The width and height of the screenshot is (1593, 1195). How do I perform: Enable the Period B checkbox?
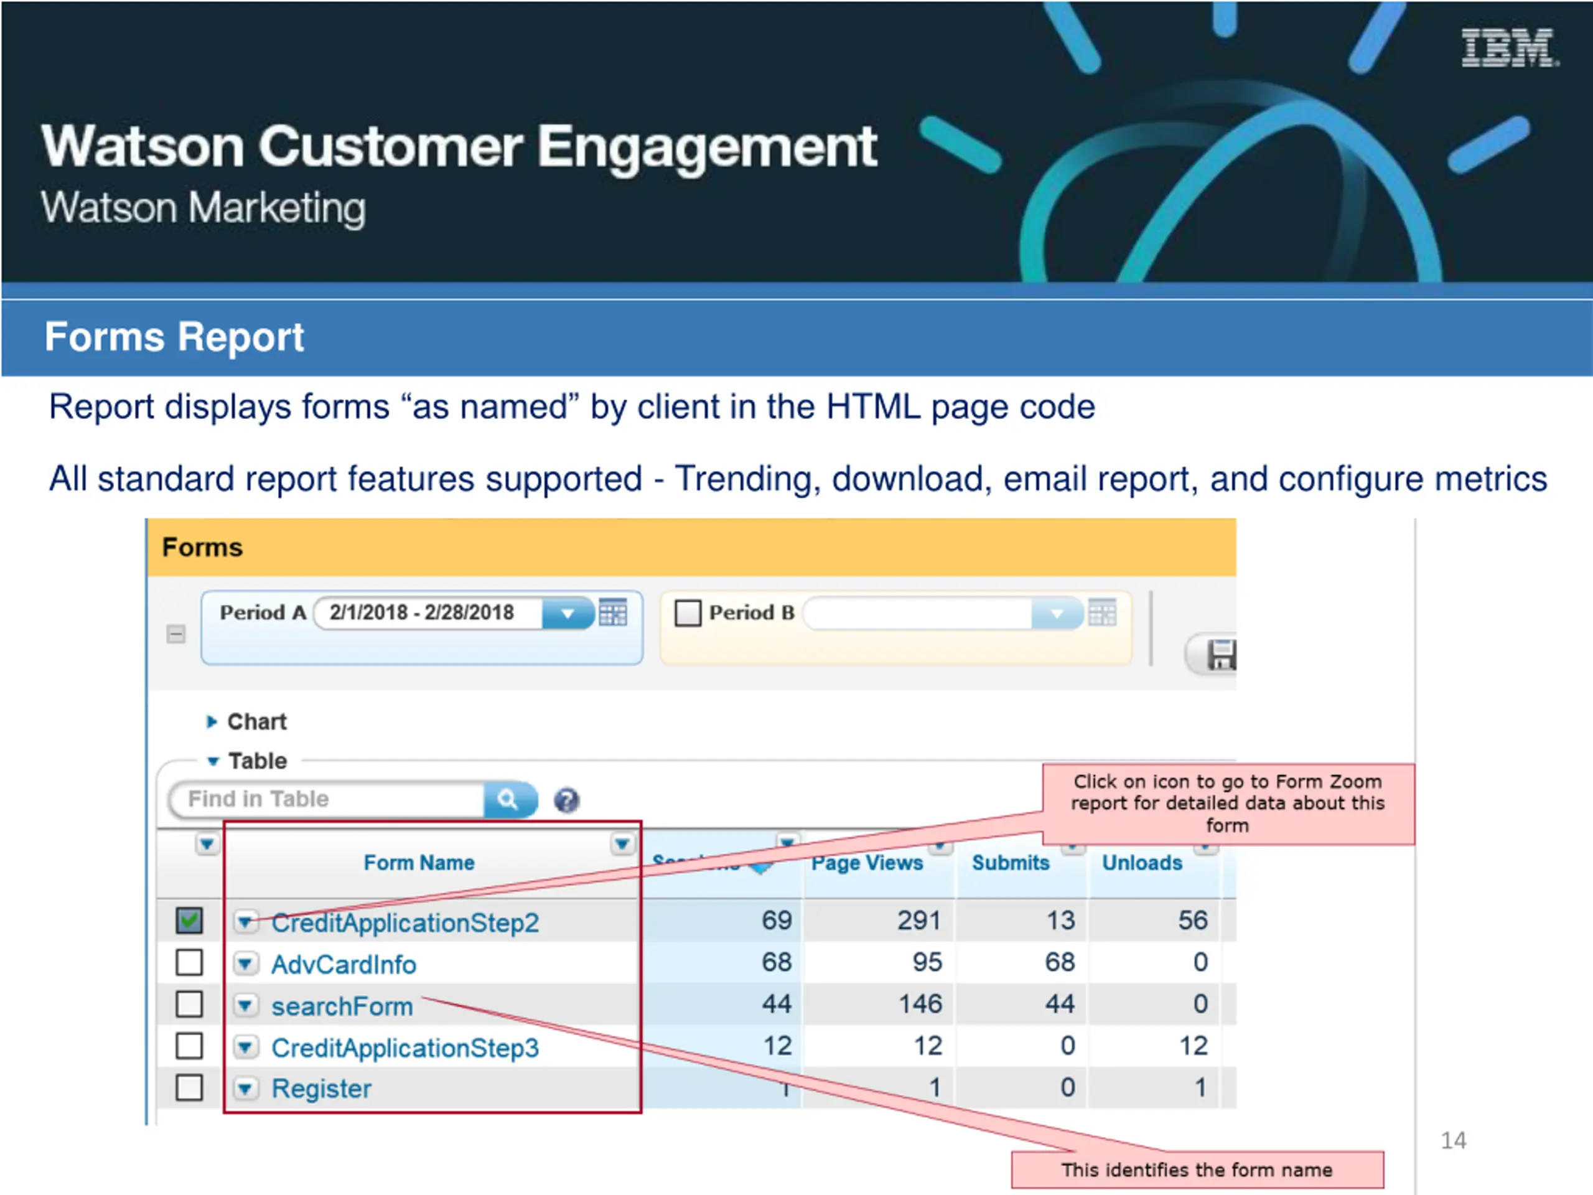pyautogui.click(x=688, y=613)
